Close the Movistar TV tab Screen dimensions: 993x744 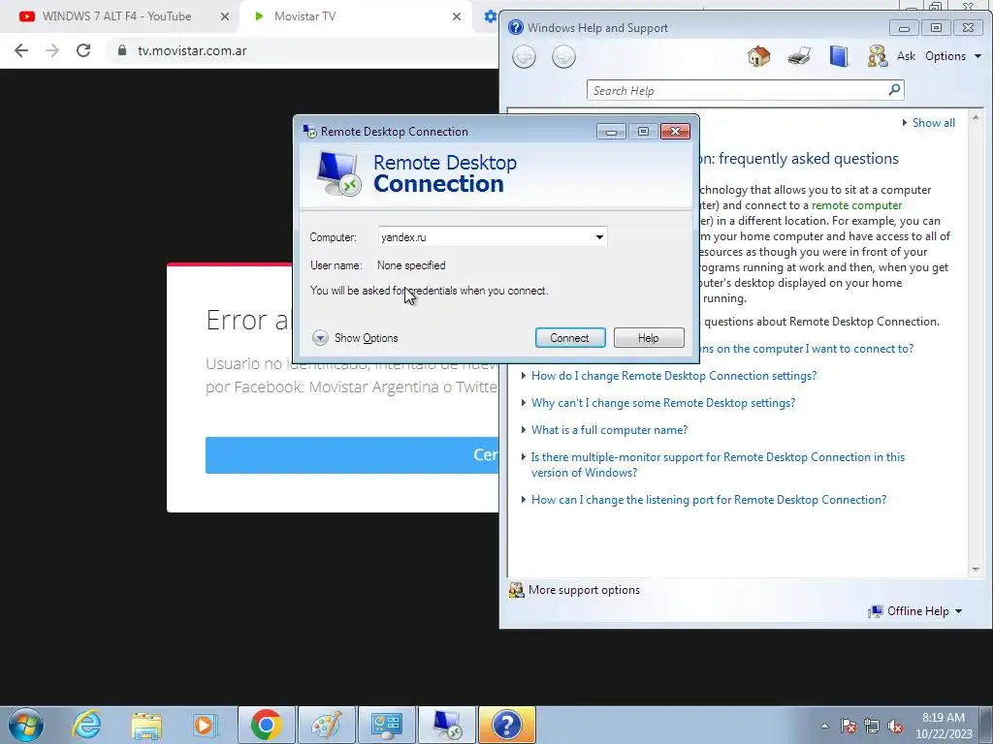point(457,16)
